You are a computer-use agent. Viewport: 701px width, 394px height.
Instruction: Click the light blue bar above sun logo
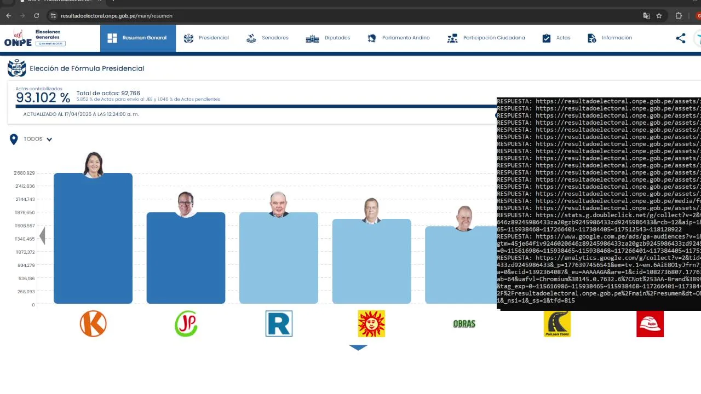pos(371,263)
